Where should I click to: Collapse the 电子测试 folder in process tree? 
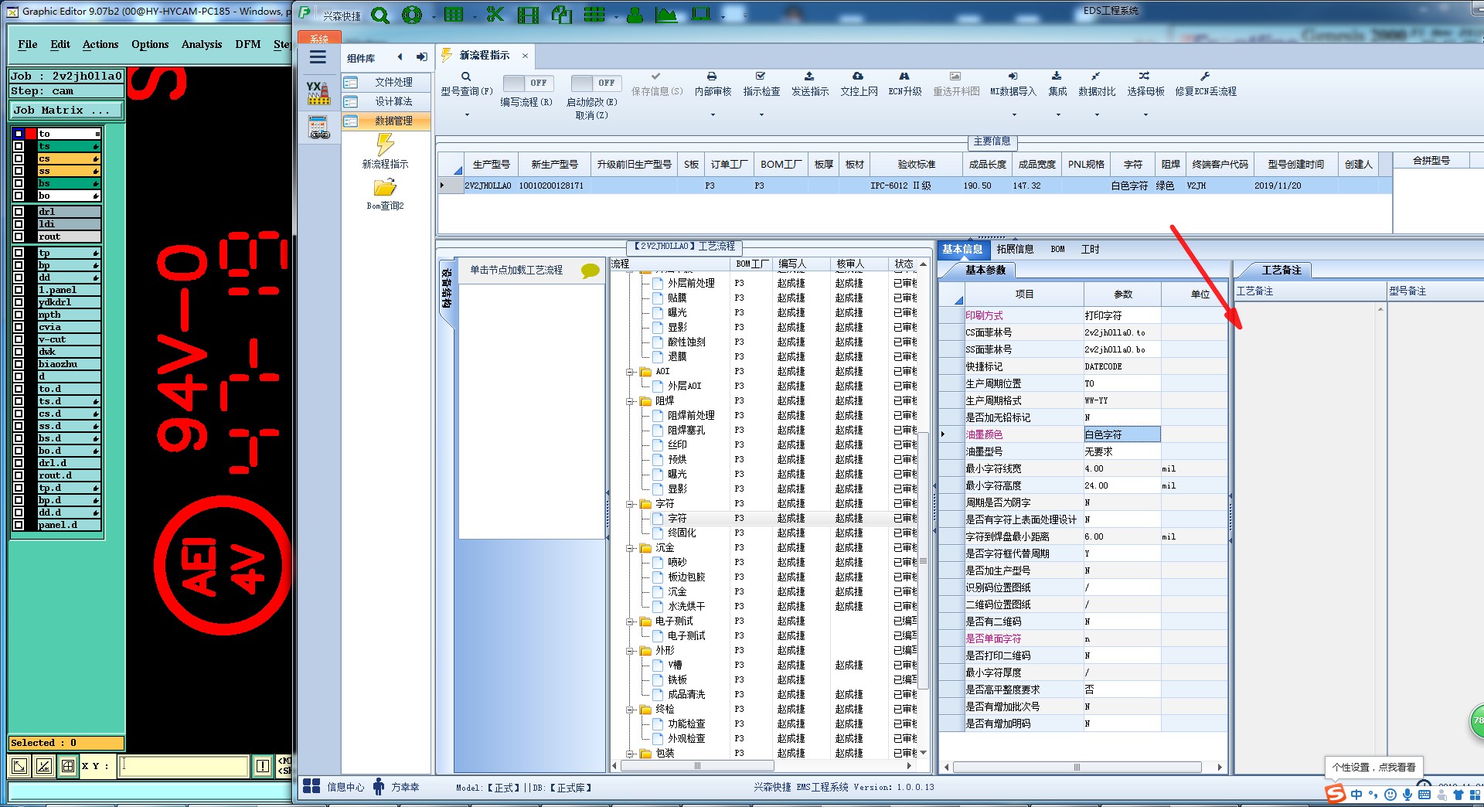[630, 621]
